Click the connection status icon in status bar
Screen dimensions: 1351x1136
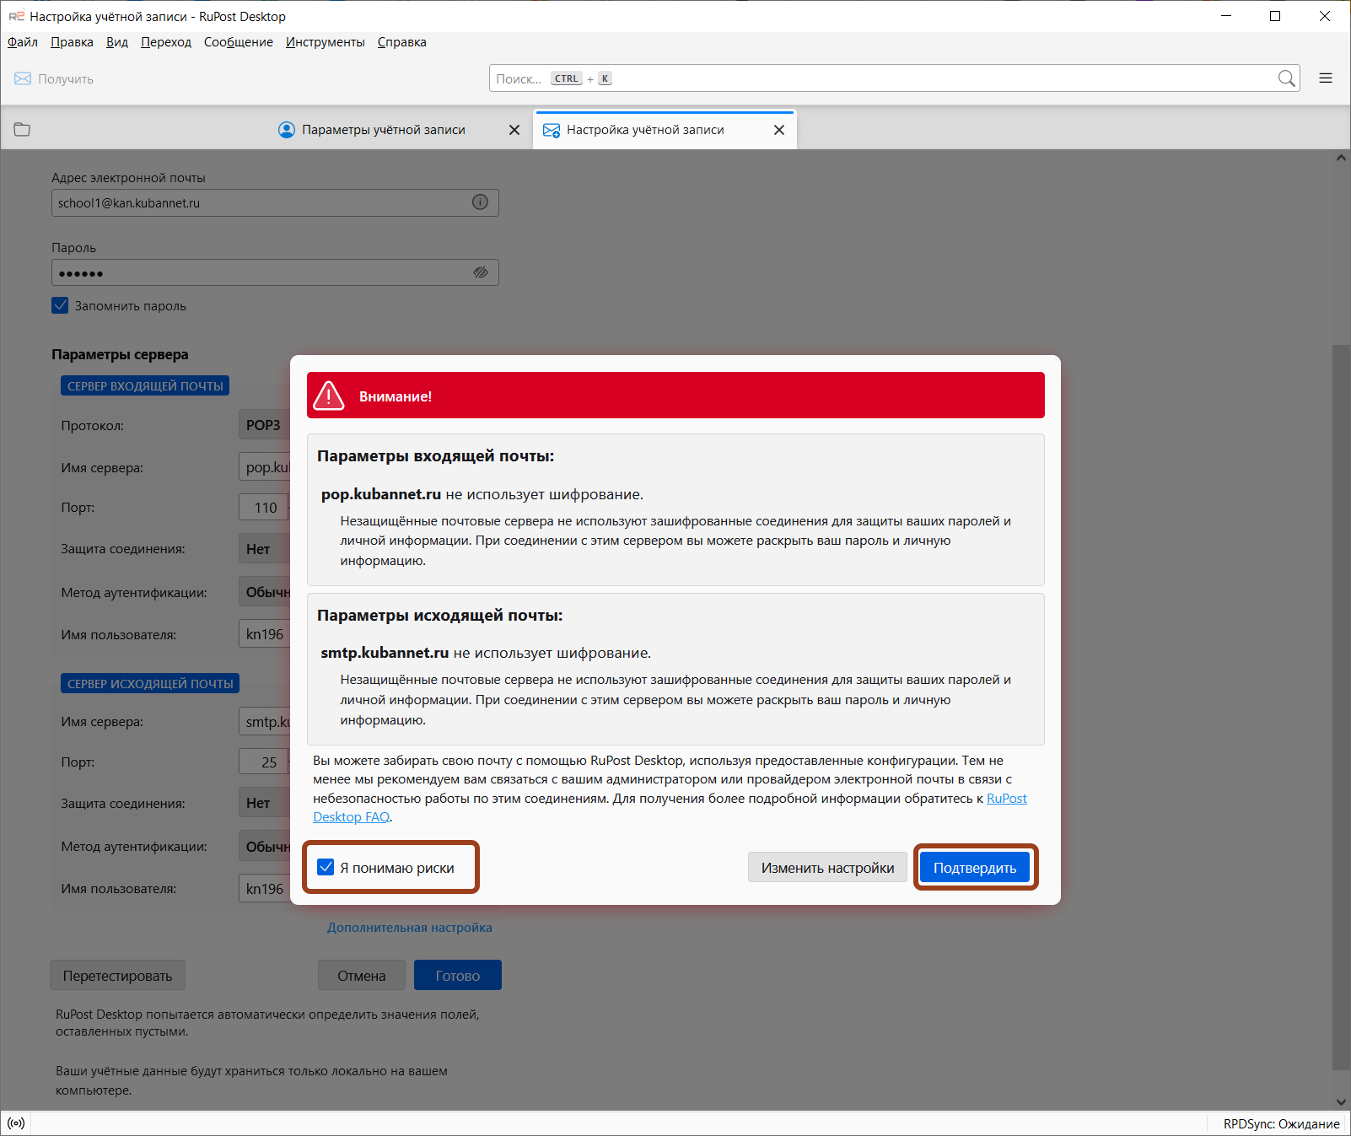(16, 1123)
